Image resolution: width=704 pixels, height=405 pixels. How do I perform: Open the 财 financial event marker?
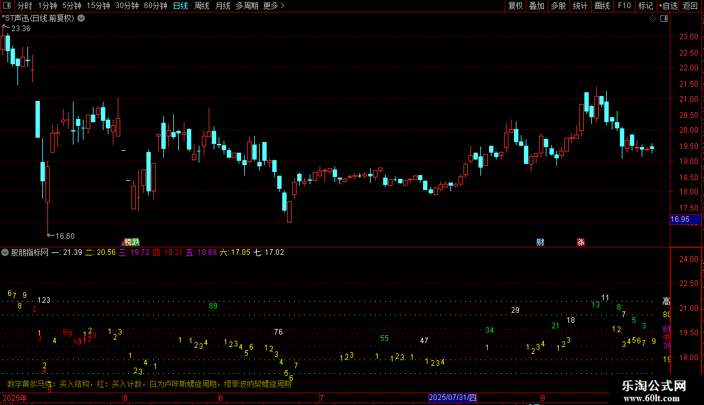(540, 242)
